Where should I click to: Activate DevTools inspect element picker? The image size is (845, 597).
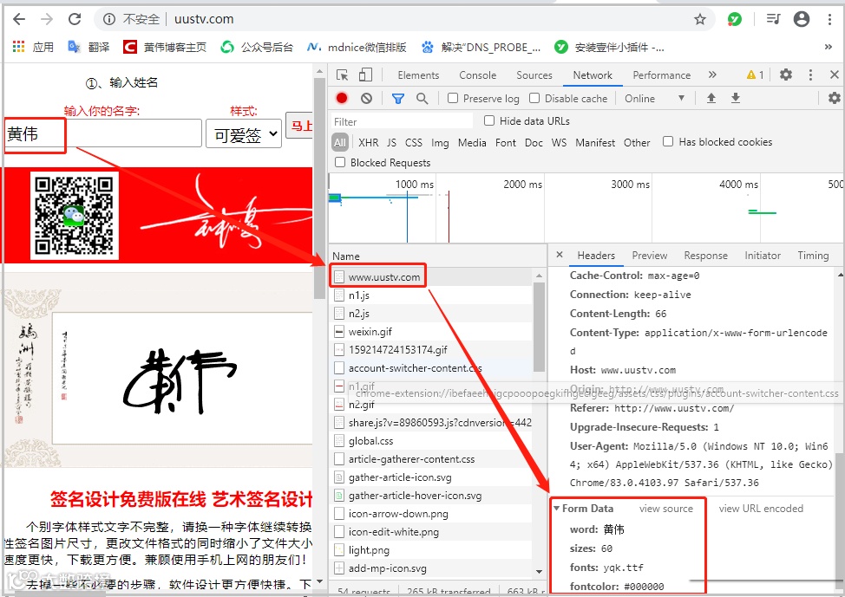(x=342, y=75)
